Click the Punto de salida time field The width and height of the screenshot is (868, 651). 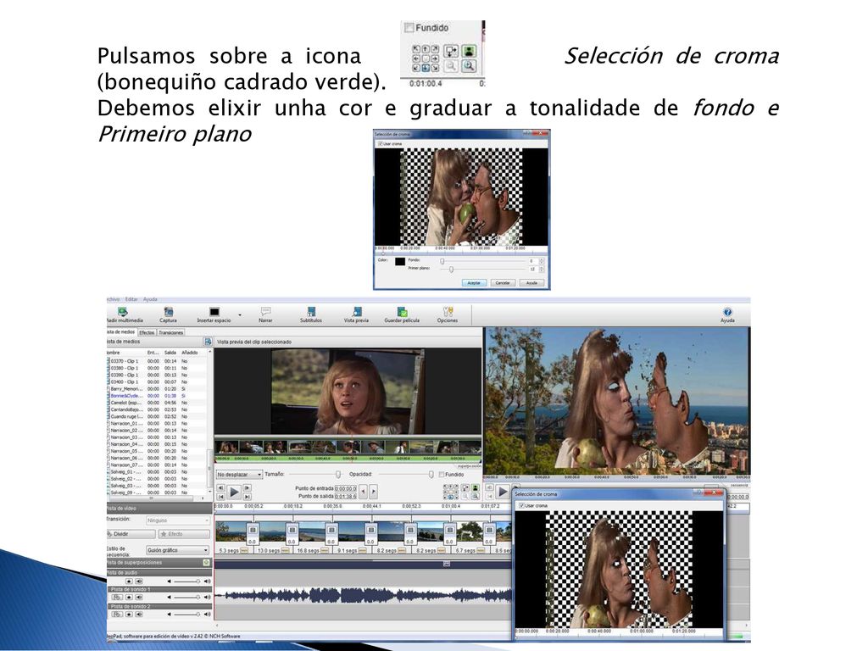click(x=346, y=496)
